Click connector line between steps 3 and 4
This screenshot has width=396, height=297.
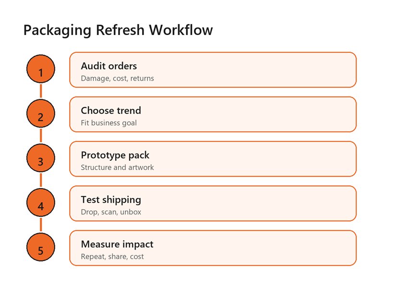41,180
